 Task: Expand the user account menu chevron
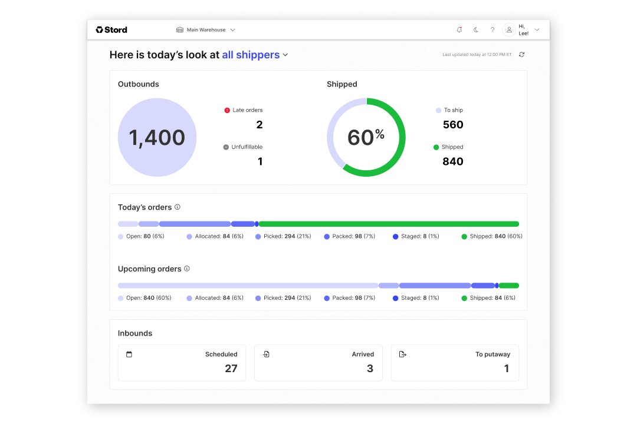coord(537,29)
